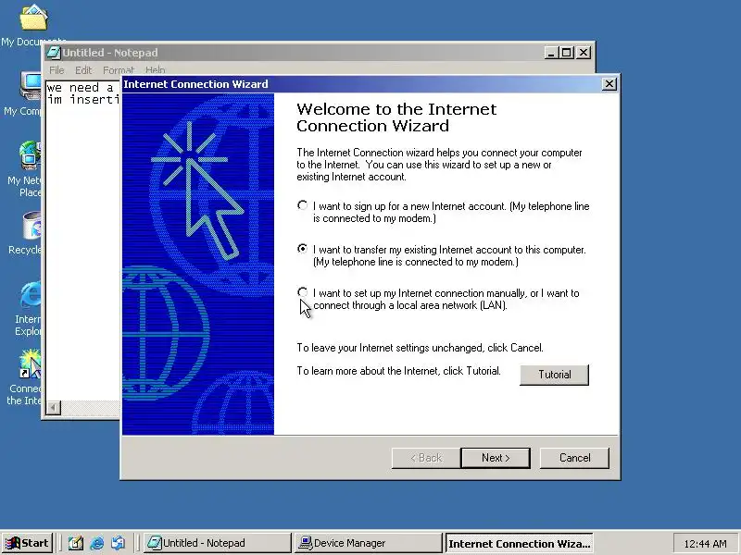Open the Notepad Edit menu
This screenshot has width=741, height=555.
click(83, 70)
